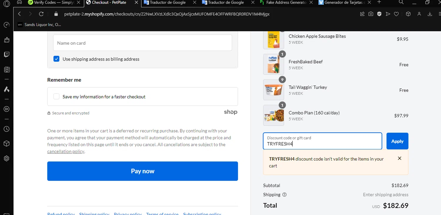The height and width of the screenshot is (215, 441).
Task: Select the Checkout - PetPlate tab
Action: click(x=109, y=3)
